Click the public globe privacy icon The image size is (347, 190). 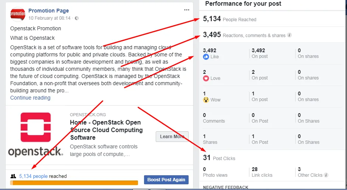point(77,18)
